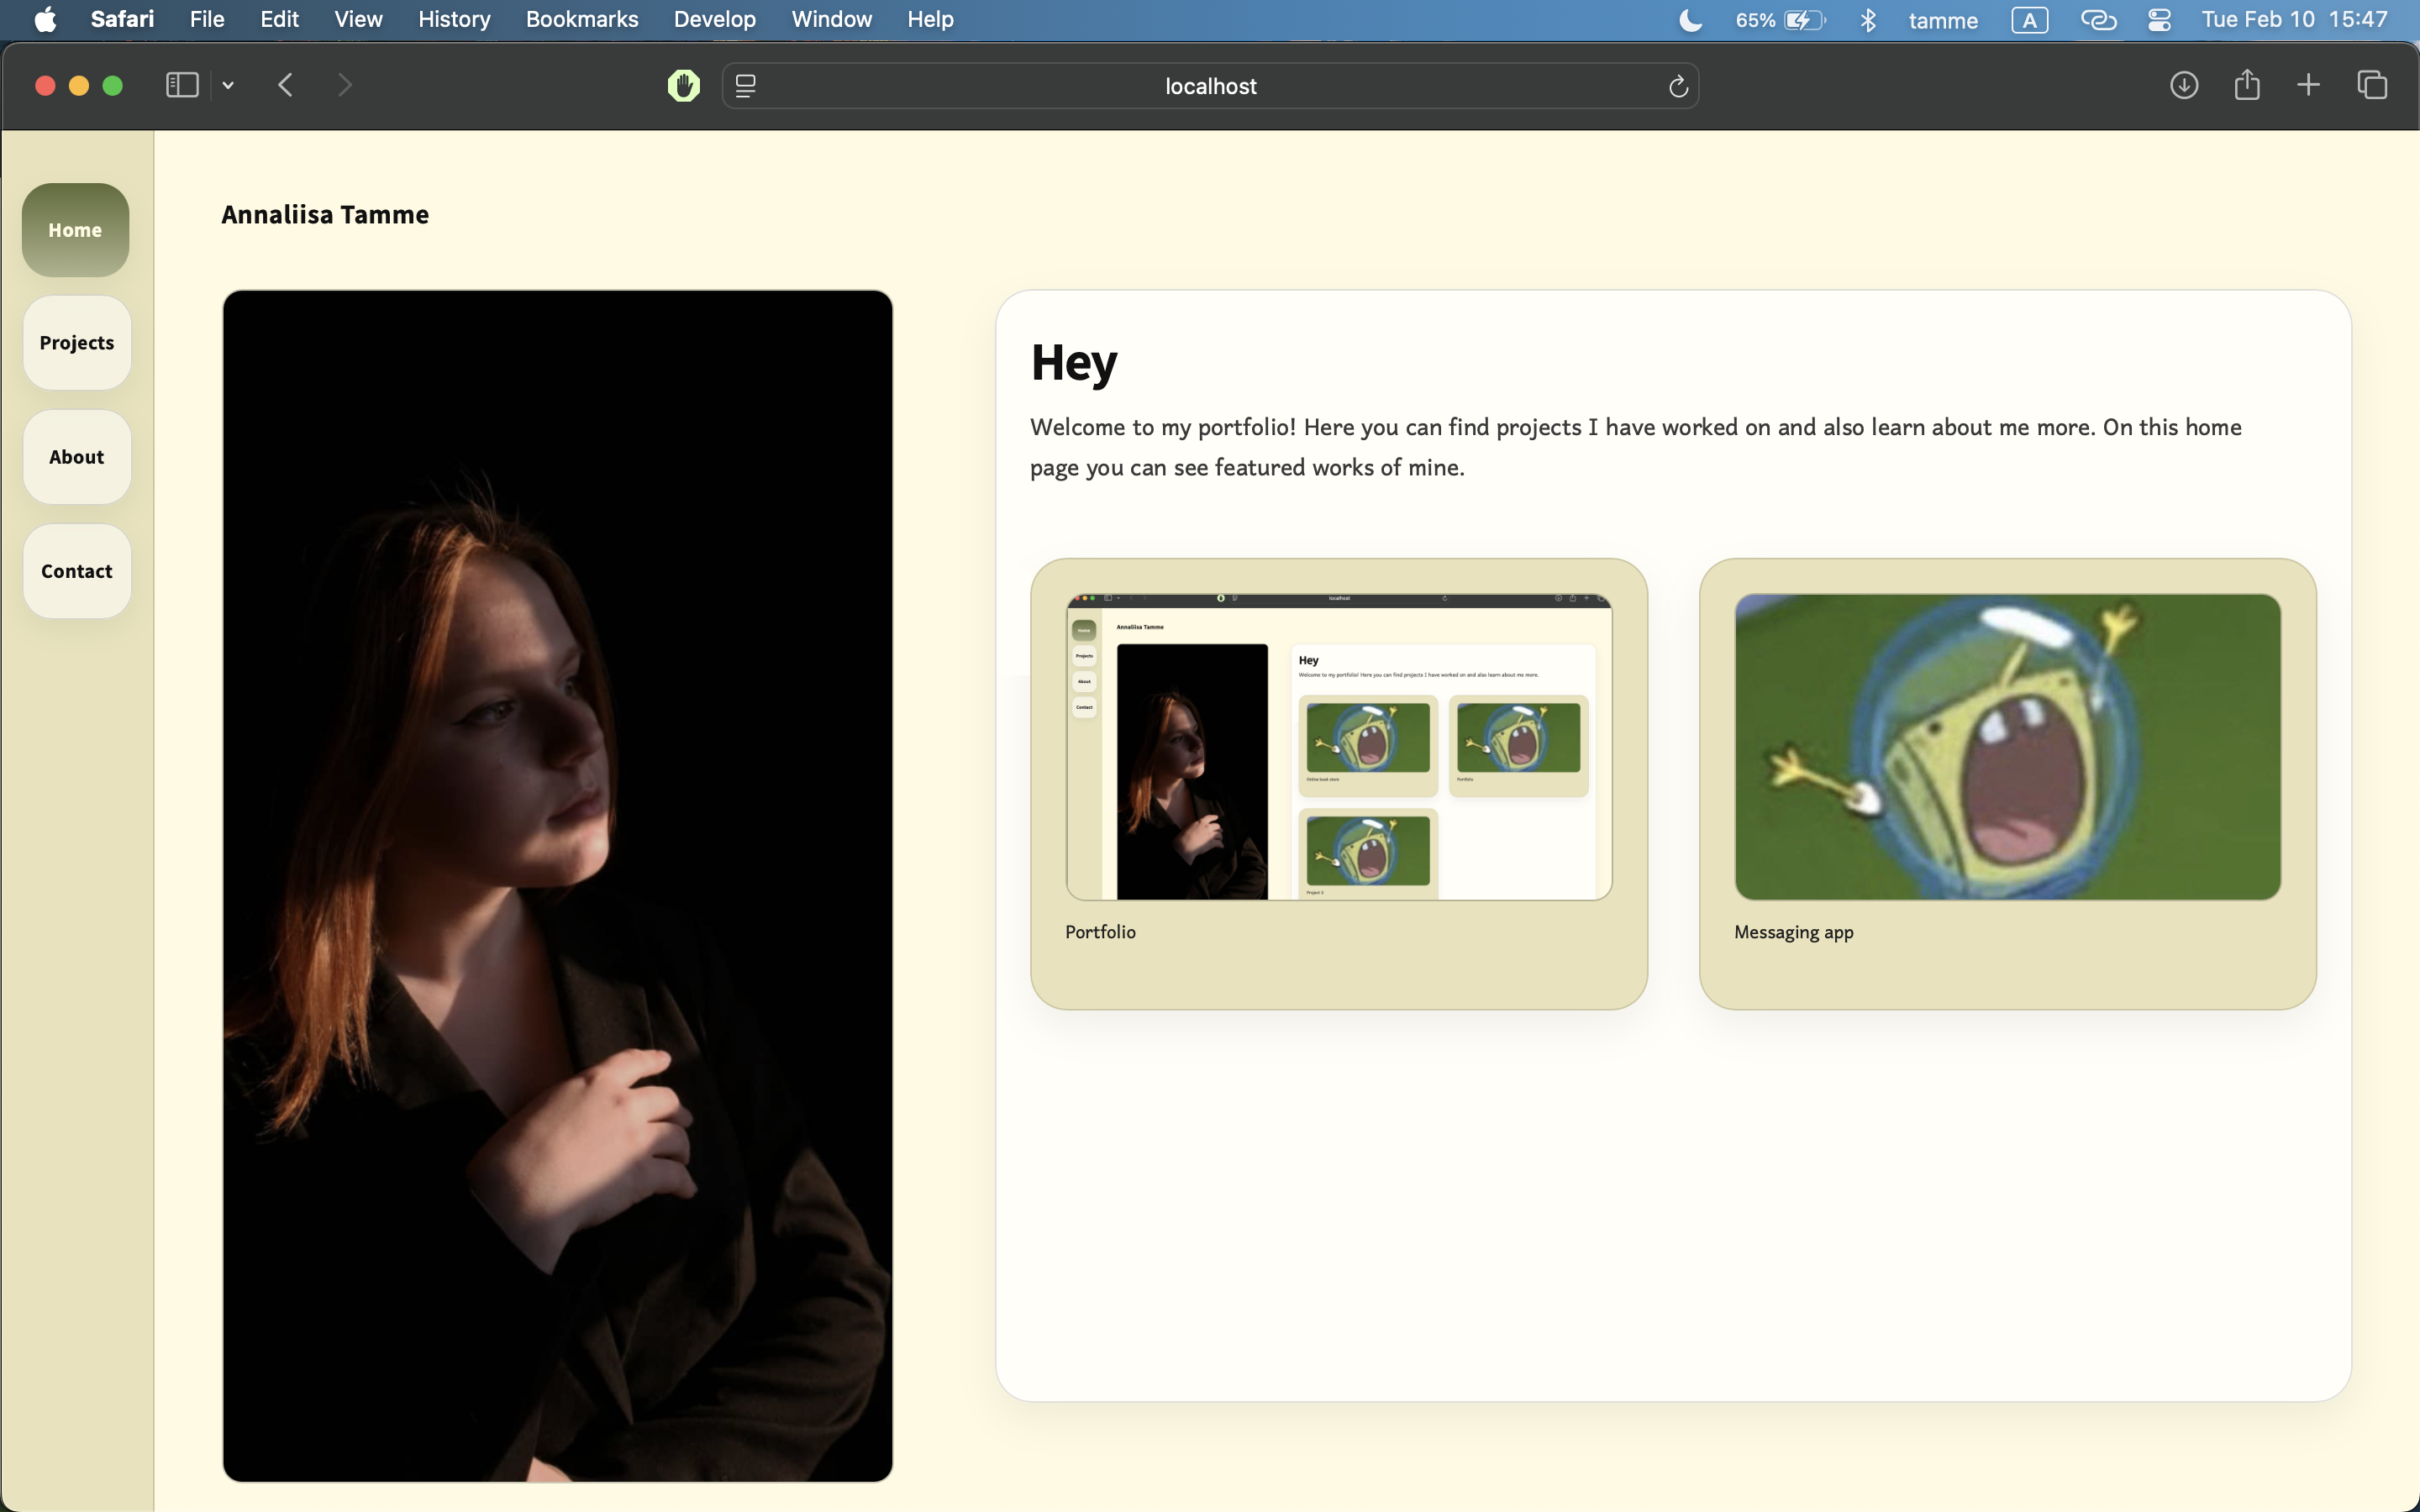2420x1512 pixels.
Task: Open the tab overview
Action: click(2371, 85)
